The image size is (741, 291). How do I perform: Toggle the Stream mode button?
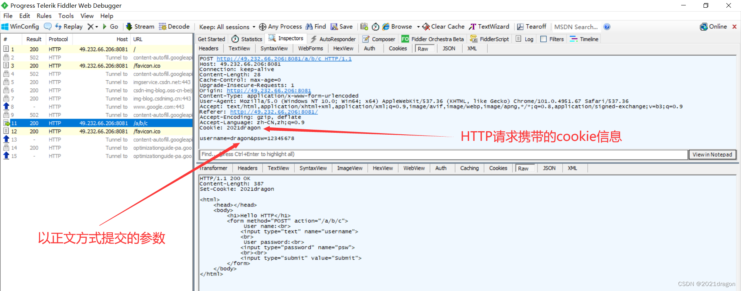(140, 27)
